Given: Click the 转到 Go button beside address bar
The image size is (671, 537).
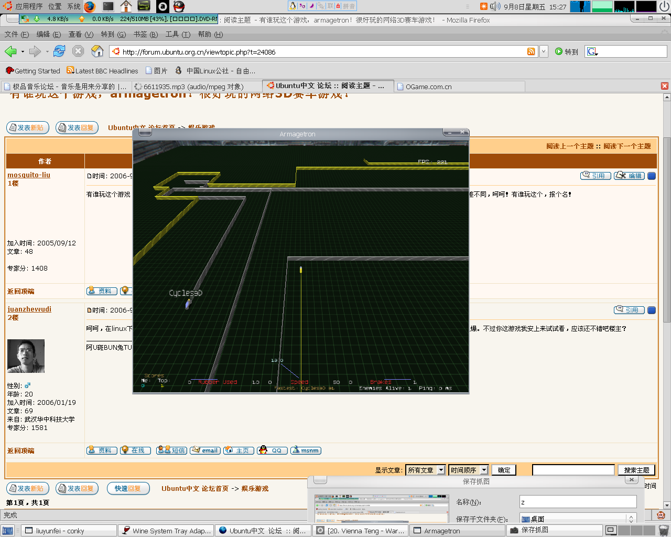Looking at the screenshot, I should 566,51.
